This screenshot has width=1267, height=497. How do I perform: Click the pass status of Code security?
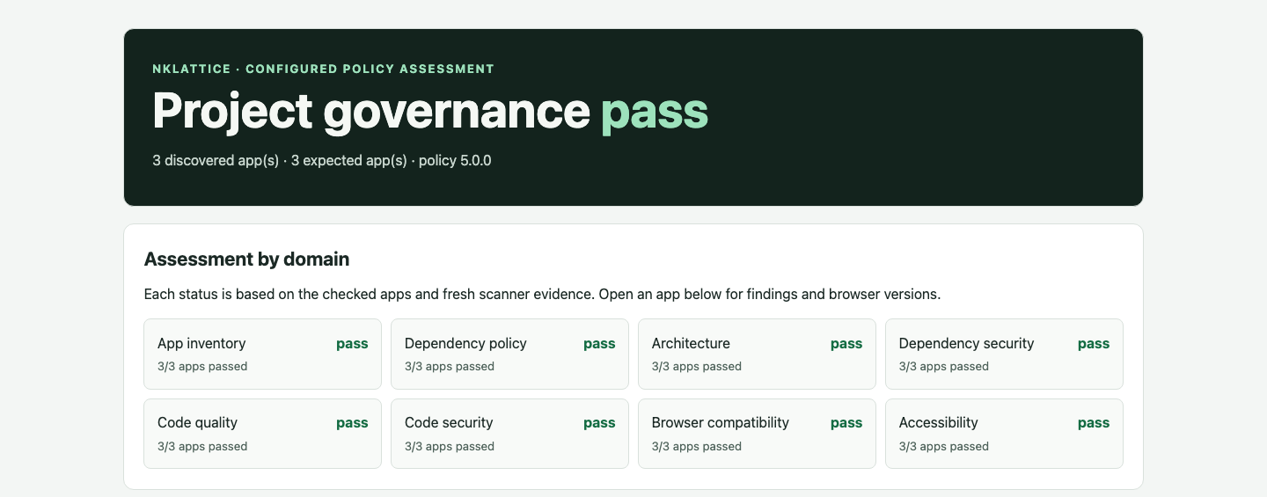[x=599, y=423]
